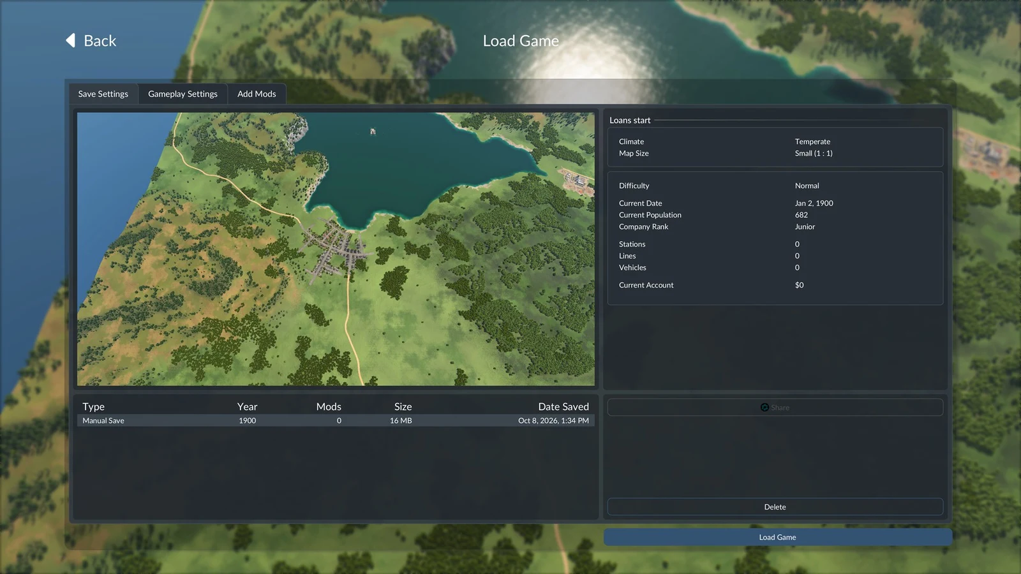Click the Current Population label
The image size is (1021, 574).
pyautogui.click(x=650, y=215)
